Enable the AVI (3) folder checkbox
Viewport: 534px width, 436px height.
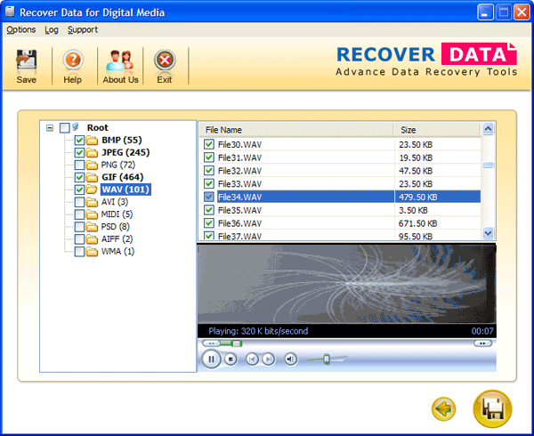[80, 202]
